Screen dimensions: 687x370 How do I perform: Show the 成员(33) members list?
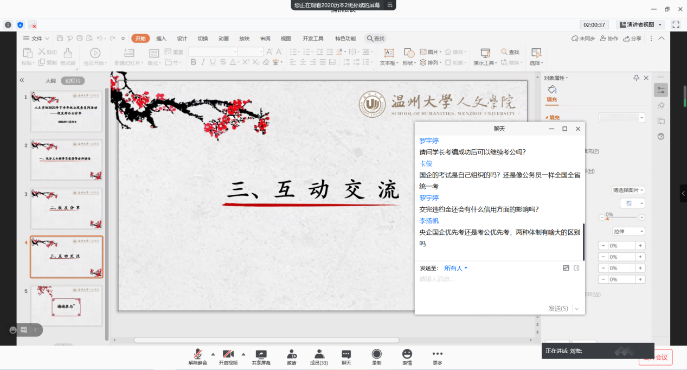click(x=319, y=354)
